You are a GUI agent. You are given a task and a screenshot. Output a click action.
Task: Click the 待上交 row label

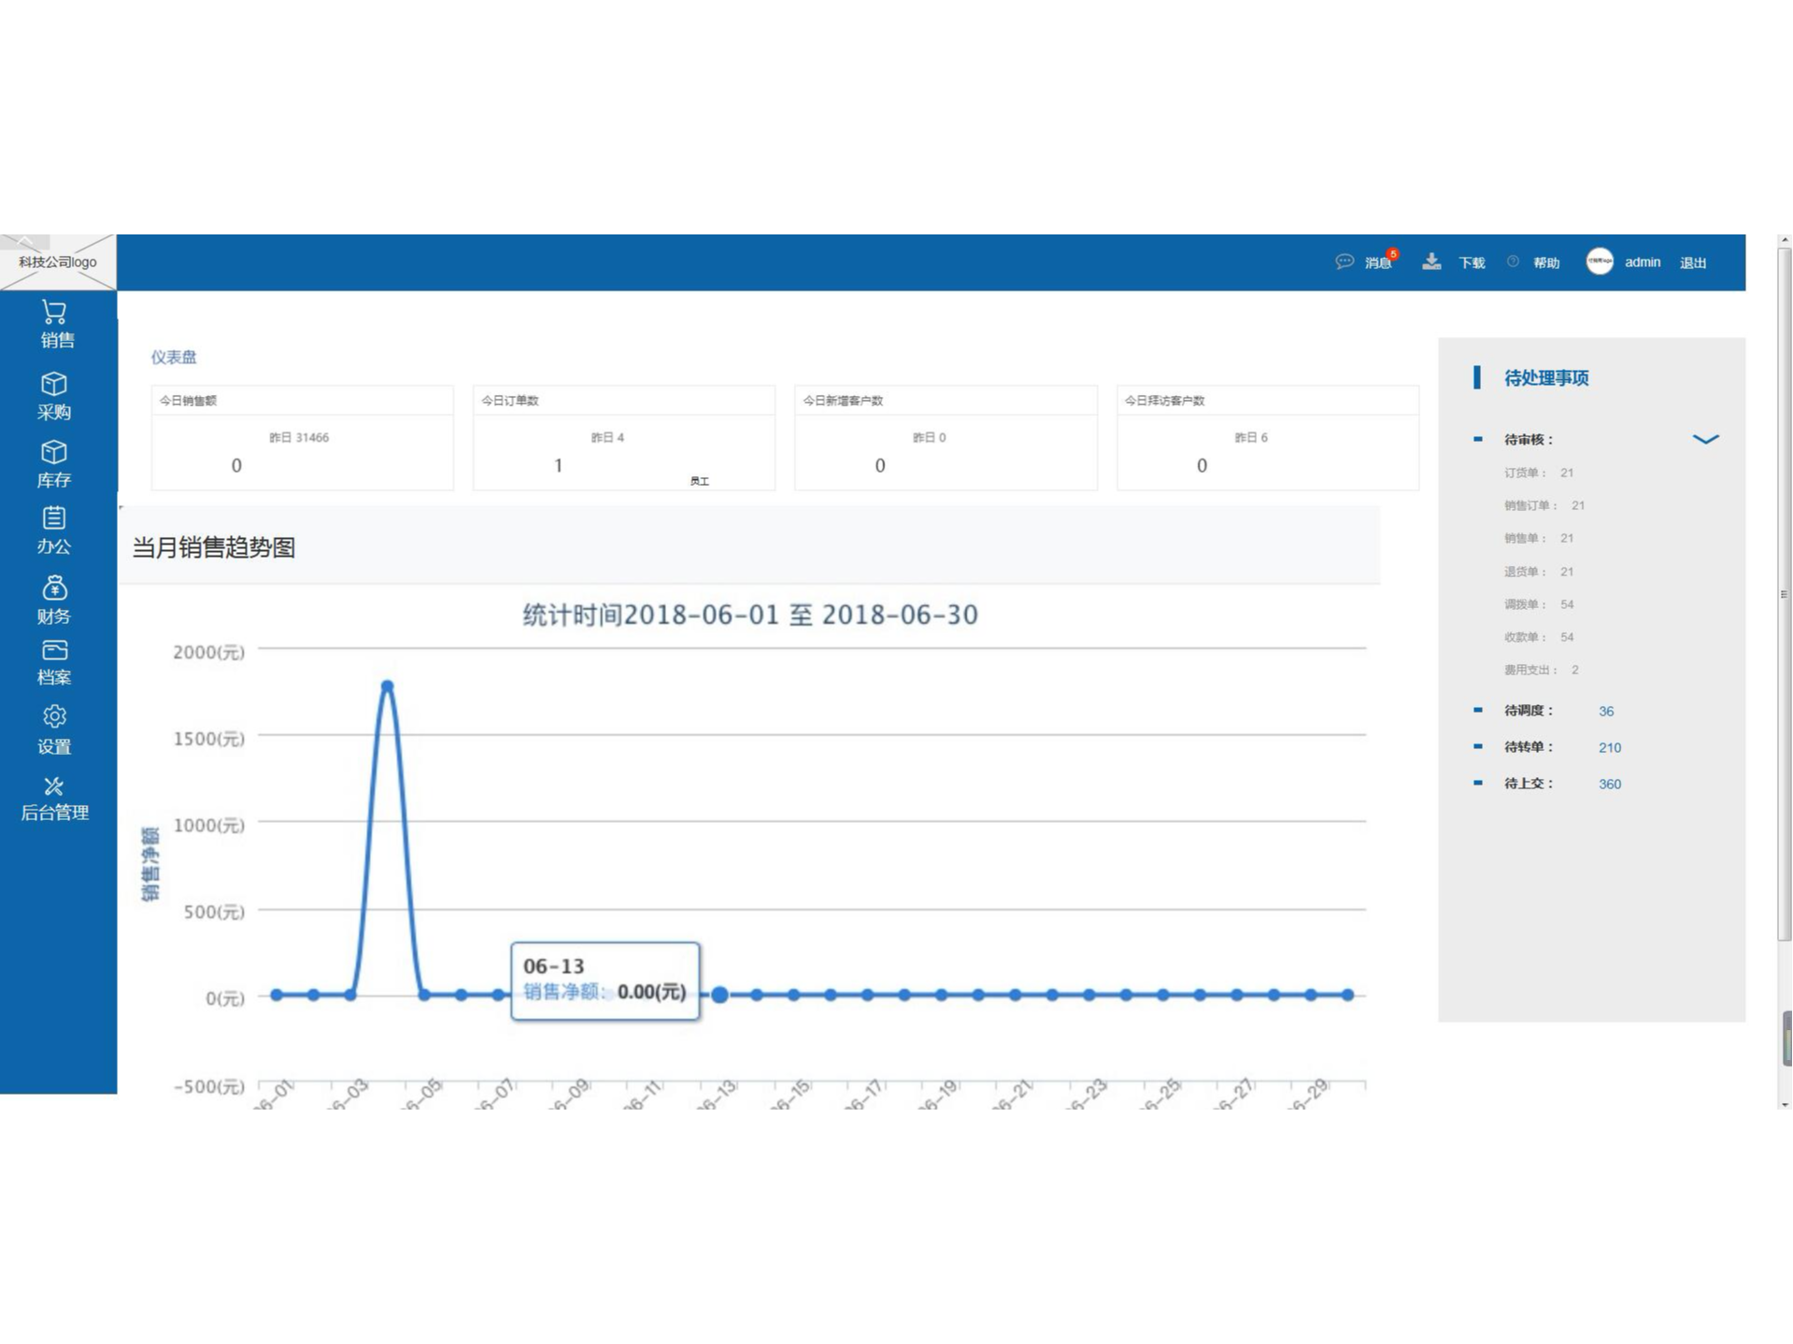[x=1529, y=783]
